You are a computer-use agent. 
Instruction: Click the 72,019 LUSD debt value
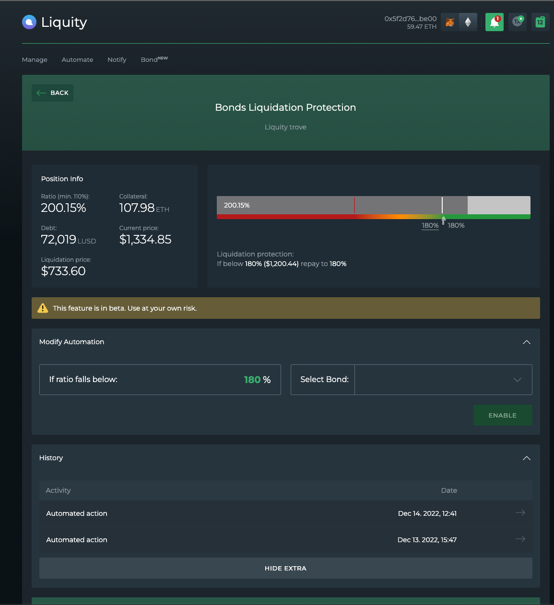pyautogui.click(x=69, y=240)
